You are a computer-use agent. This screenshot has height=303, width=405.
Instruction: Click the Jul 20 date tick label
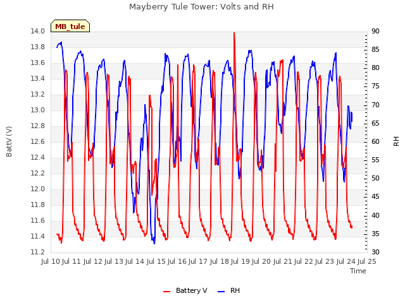(261, 262)
